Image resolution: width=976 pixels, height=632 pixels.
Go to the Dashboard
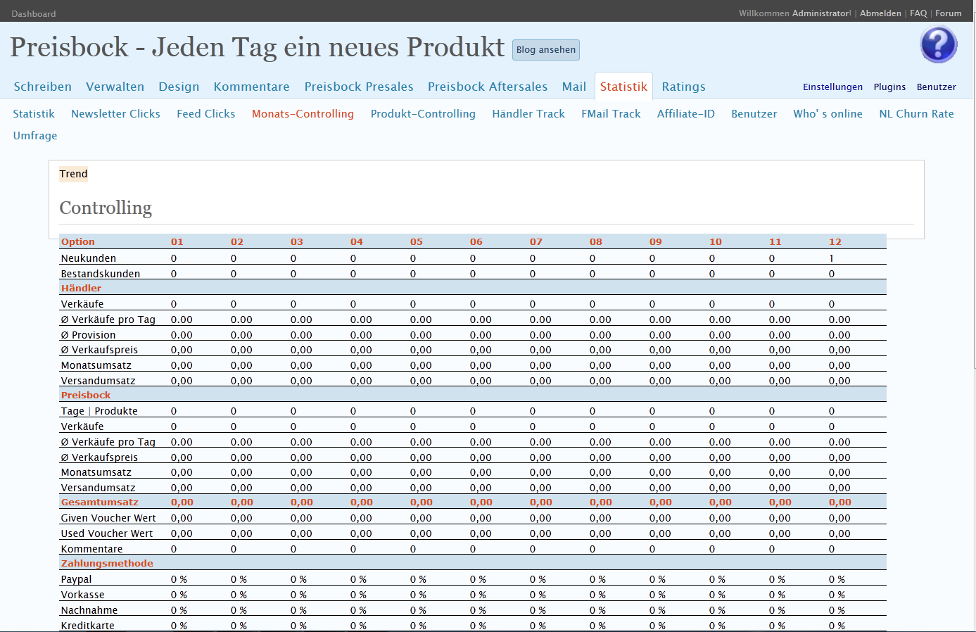pos(34,14)
